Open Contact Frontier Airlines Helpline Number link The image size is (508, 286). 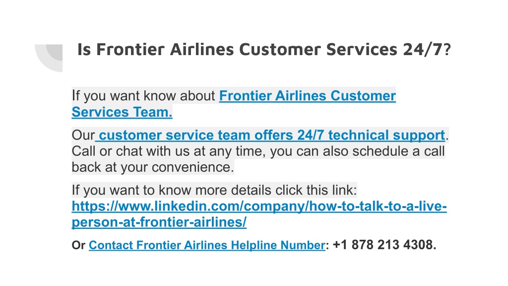(x=207, y=245)
